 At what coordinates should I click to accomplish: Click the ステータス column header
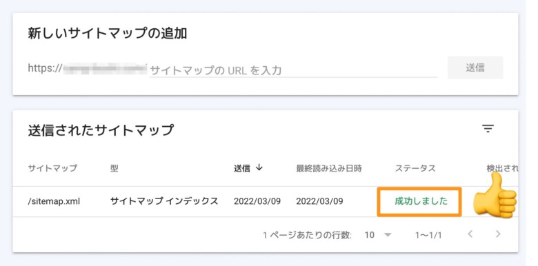415,168
